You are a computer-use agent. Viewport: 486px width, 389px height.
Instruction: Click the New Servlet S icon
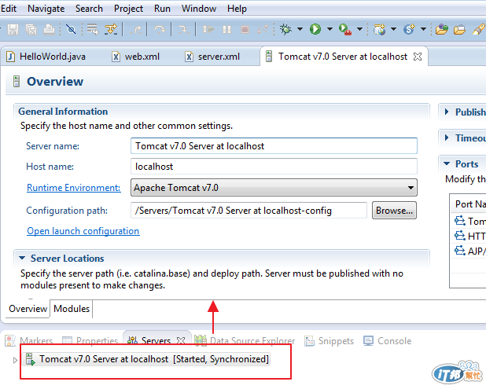[x=409, y=29]
